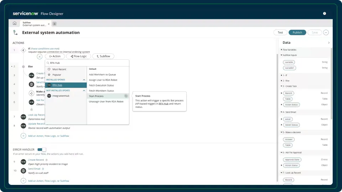Toggle the Error Handler switch
Image resolution: width=342 pixels, height=192 pixels.
tap(42, 150)
